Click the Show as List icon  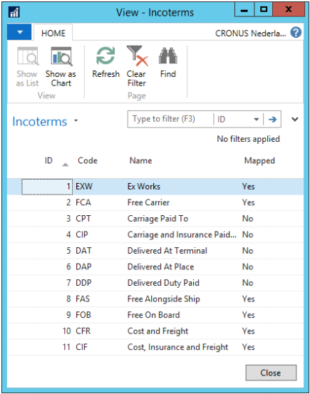coord(28,56)
